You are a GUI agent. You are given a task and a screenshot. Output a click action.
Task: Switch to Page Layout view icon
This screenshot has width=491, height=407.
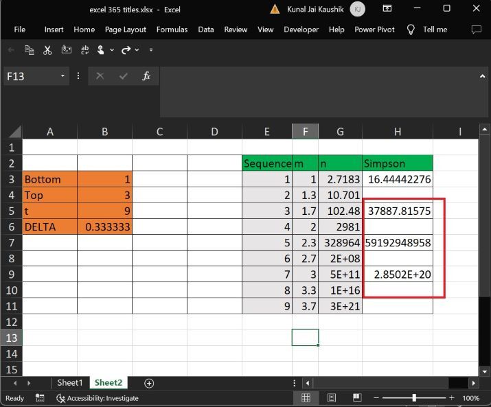tap(331, 398)
